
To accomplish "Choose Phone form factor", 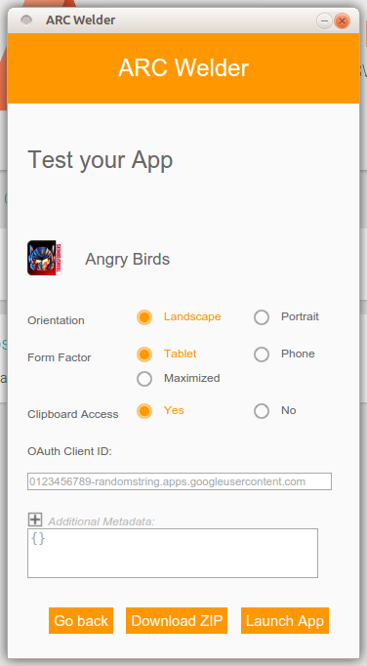I will point(262,354).
